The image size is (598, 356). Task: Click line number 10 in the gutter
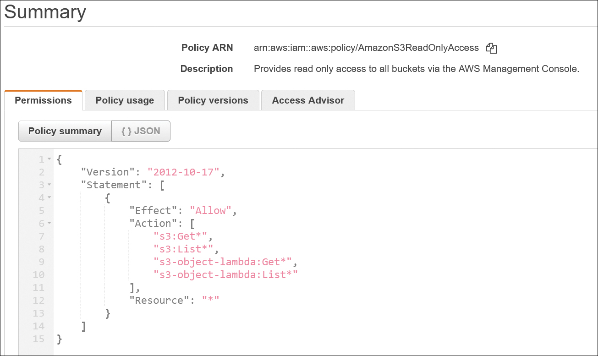[x=39, y=275]
